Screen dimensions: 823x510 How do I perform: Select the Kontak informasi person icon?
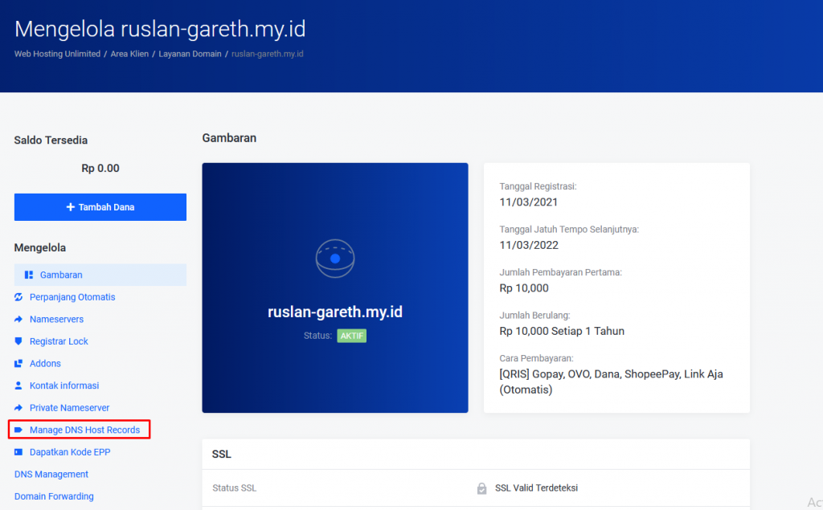click(x=18, y=386)
